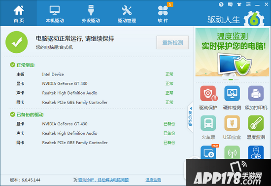Select NVIDIA GeForce GT 430 under 已备份的驱动

coord(96,124)
